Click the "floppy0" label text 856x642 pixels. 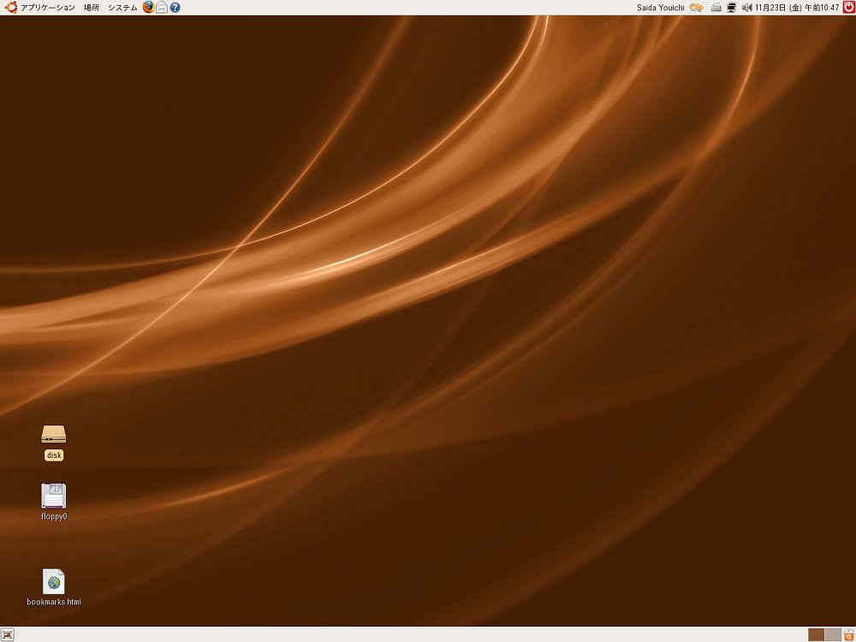(54, 516)
